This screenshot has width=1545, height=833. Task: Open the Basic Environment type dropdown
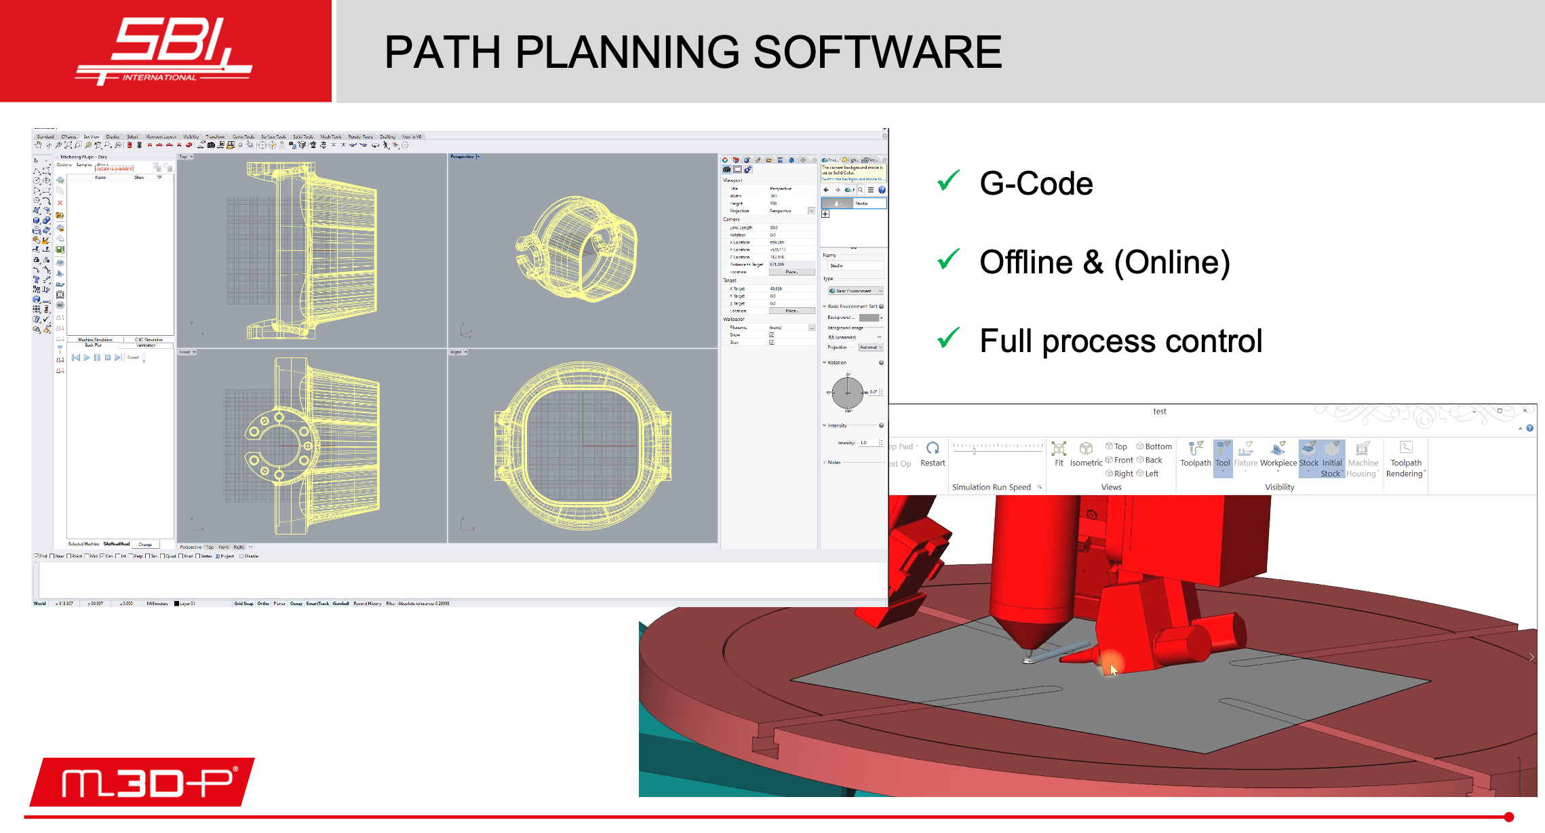coord(856,291)
